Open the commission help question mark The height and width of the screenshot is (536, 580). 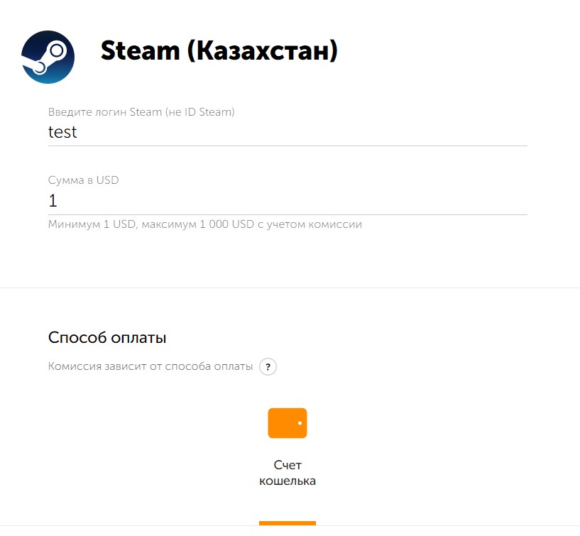(x=268, y=367)
